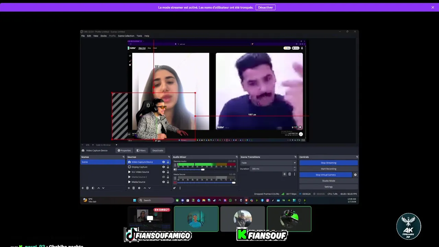439x247 pixels.
Task: Add a new scene with plus icon
Action: tap(82, 188)
